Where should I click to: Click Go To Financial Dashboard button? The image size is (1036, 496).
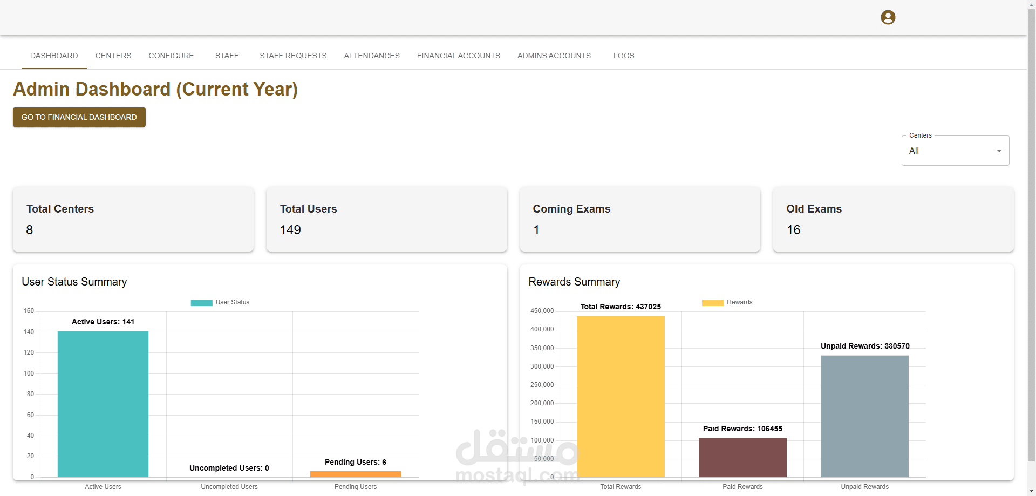(79, 117)
